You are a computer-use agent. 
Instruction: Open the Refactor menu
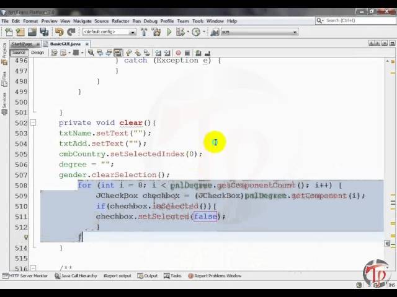[x=120, y=21]
